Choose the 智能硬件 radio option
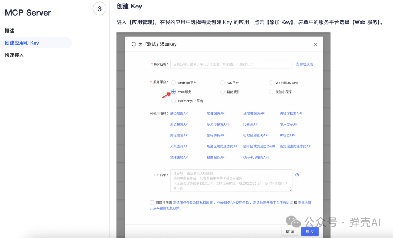 point(222,92)
